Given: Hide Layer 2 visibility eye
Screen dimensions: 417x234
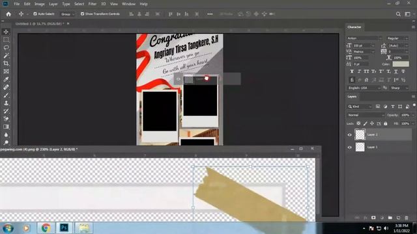Looking at the screenshot, I should click(350, 135).
